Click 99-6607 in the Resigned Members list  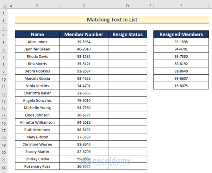coord(181,78)
